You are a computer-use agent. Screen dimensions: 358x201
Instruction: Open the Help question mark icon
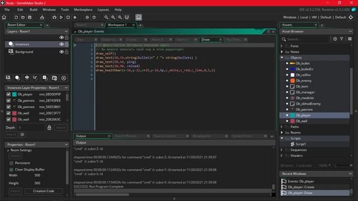pos(94,17)
